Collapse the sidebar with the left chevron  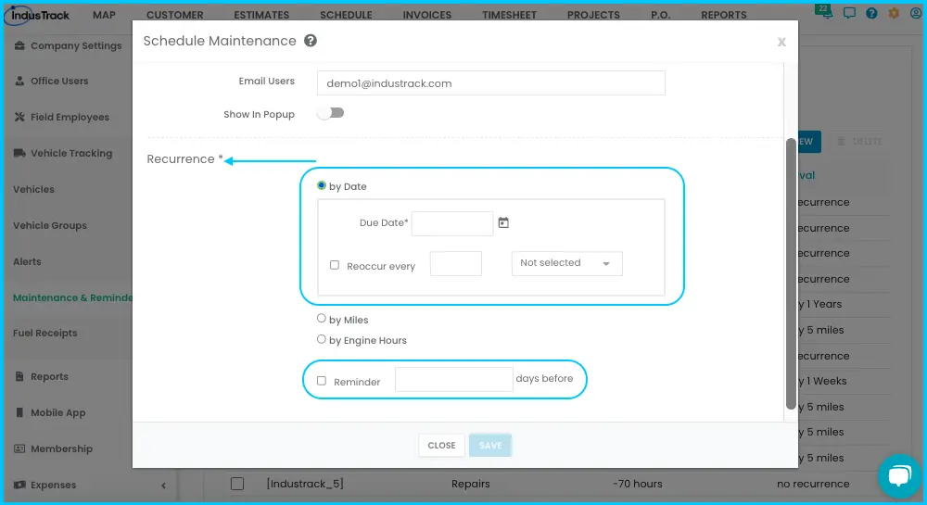coord(163,486)
